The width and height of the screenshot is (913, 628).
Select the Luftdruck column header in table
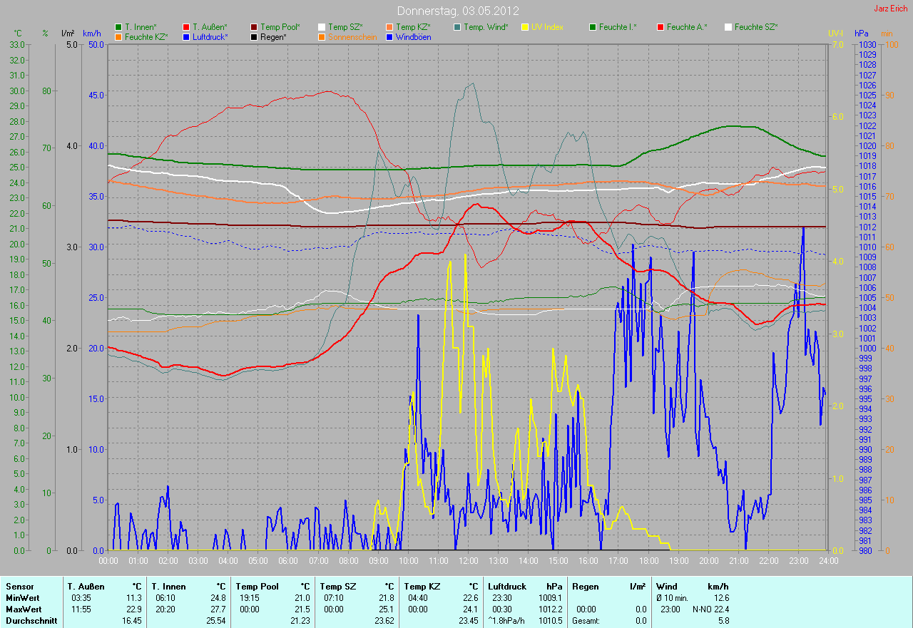coord(505,586)
